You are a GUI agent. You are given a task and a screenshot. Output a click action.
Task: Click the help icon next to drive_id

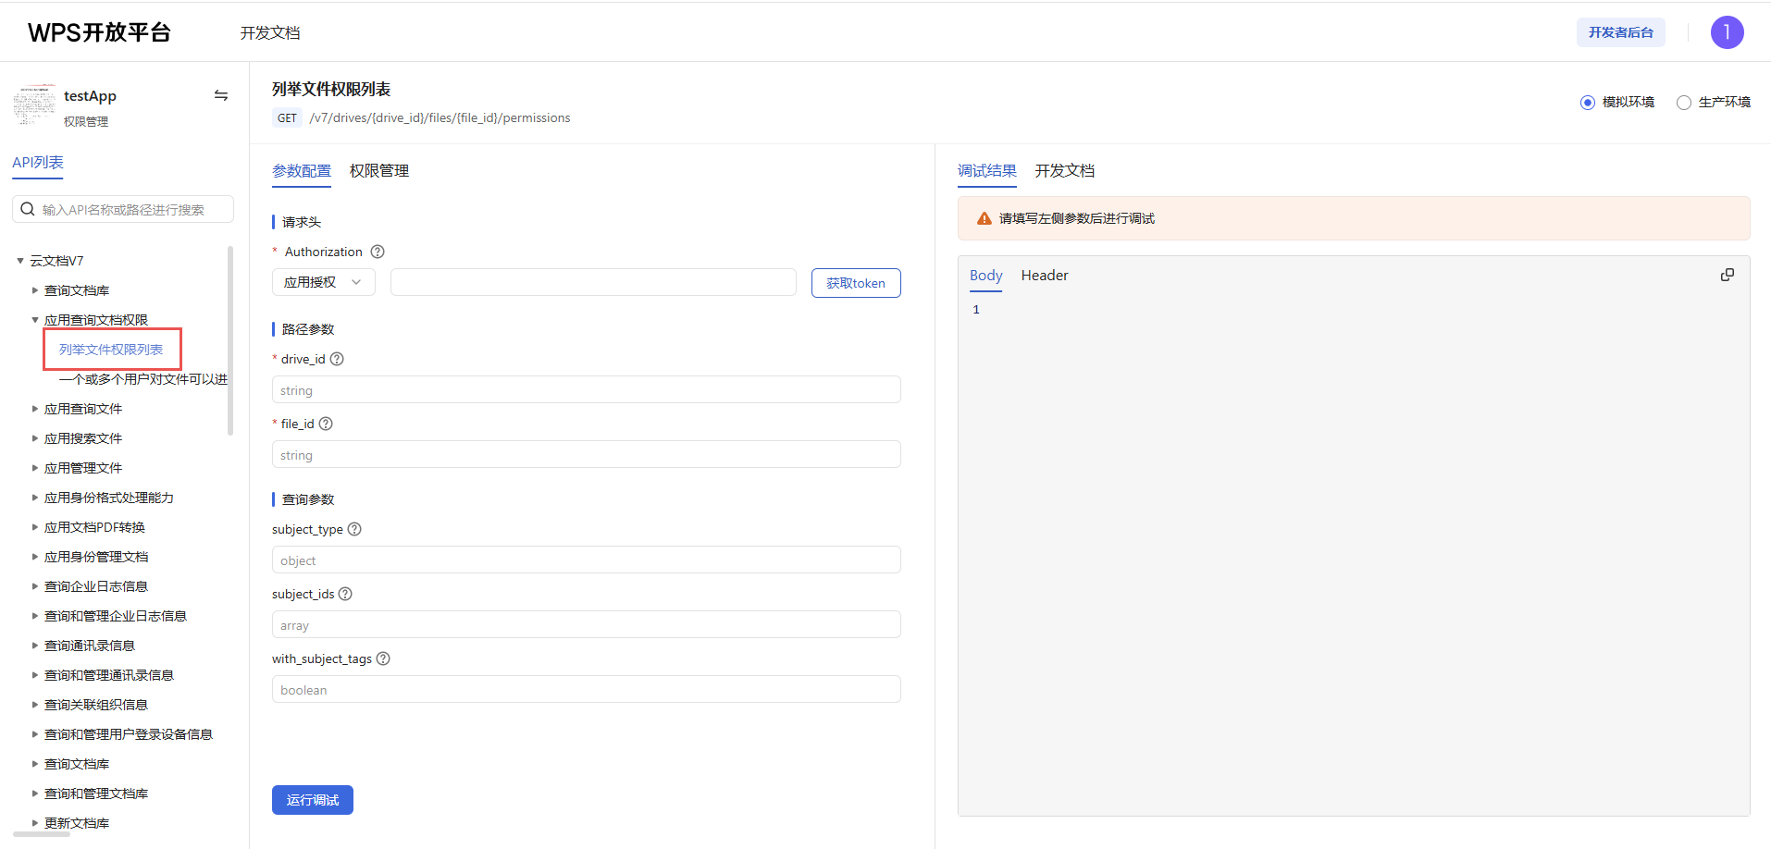(337, 359)
